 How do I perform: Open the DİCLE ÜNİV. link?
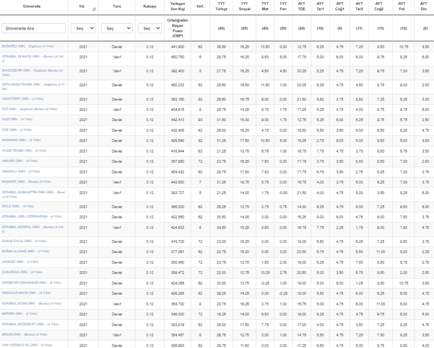click(18, 206)
